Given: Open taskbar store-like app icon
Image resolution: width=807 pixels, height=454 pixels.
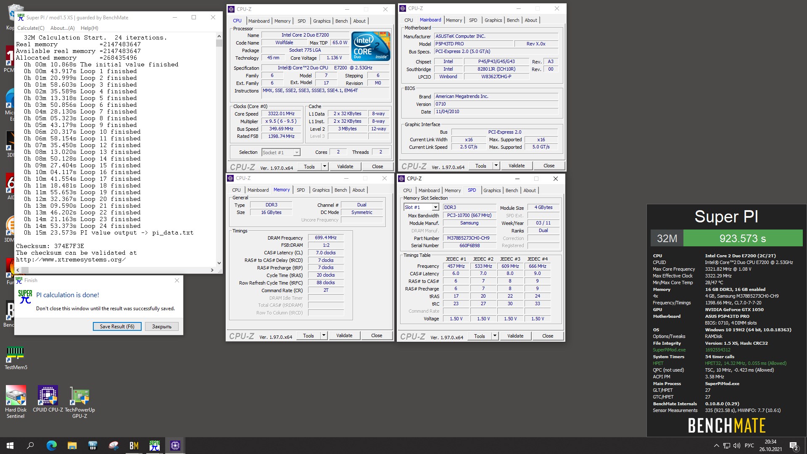Looking at the screenshot, I should pyautogui.click(x=92, y=446).
